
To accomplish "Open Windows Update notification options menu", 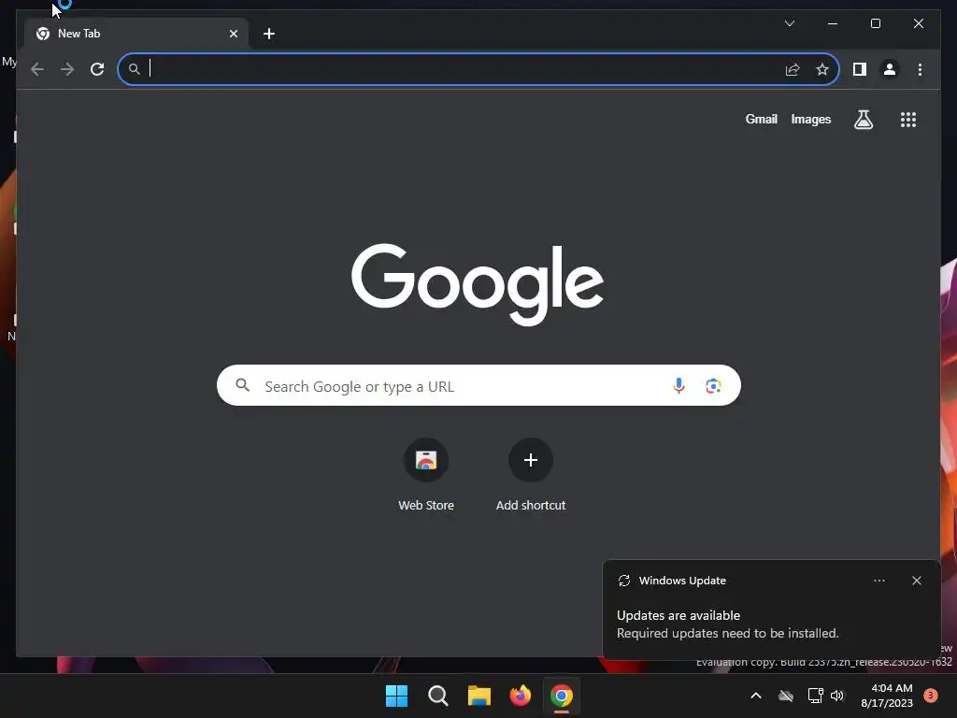I will [878, 581].
